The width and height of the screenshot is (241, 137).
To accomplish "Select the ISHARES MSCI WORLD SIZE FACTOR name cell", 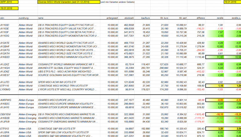I will pos(69,53).
